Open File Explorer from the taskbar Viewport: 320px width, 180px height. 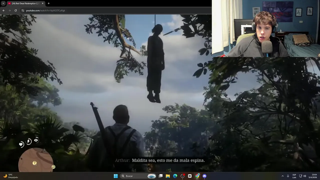click(168, 176)
